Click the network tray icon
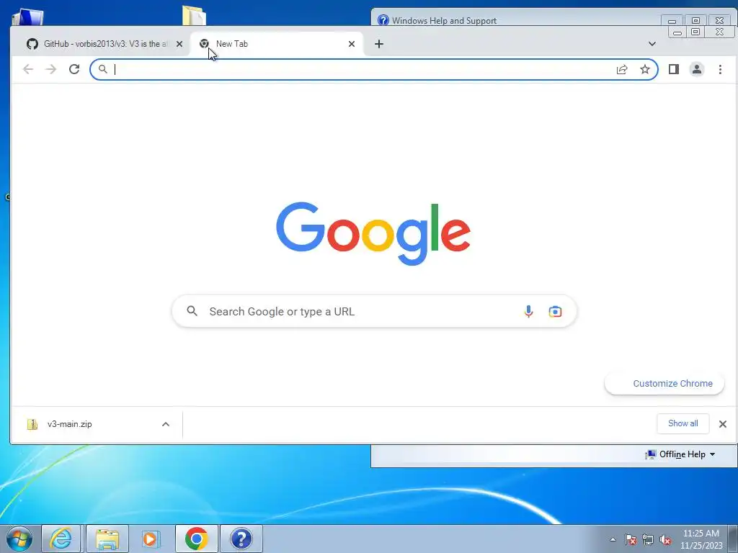The image size is (738, 553). pos(648,539)
